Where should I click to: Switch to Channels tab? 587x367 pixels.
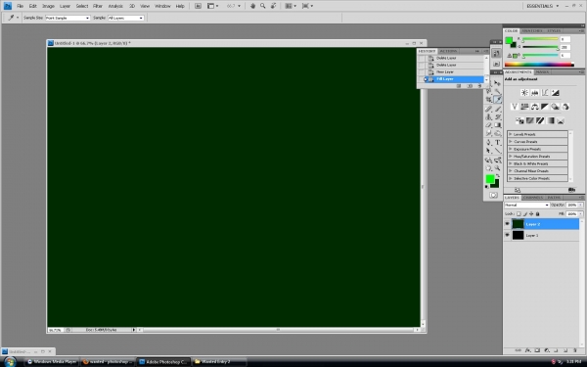533,198
